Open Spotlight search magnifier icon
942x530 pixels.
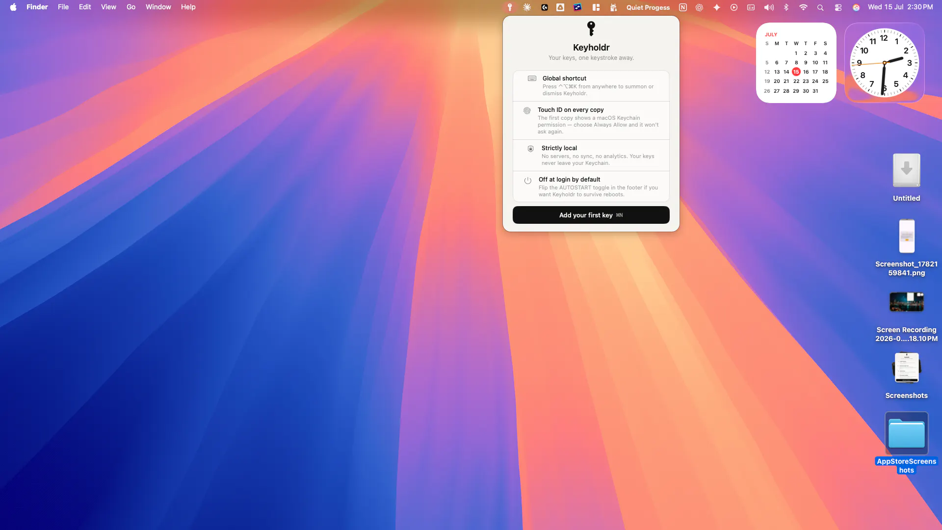tap(820, 7)
